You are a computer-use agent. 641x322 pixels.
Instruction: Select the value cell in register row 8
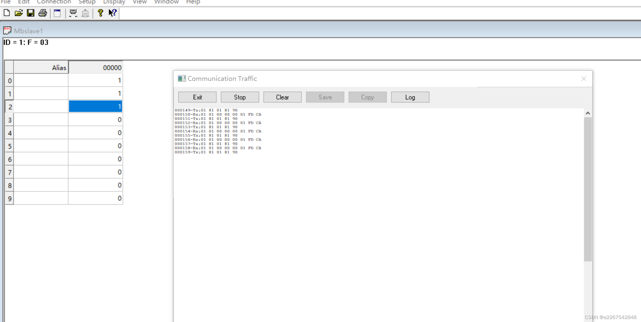(95, 185)
